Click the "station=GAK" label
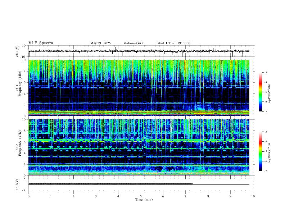The image size is (285, 220). (134, 43)
